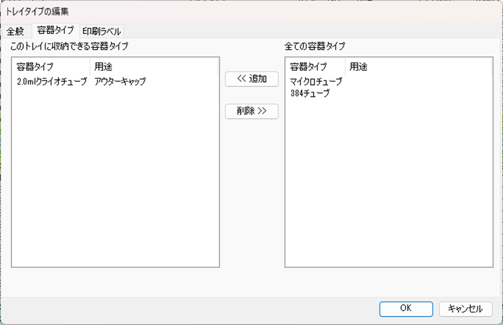Click the << 追加 button

click(x=252, y=79)
